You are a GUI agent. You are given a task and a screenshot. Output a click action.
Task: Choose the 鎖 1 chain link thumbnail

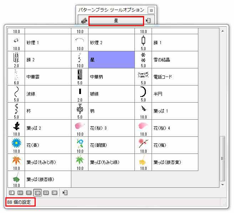coord(143,41)
